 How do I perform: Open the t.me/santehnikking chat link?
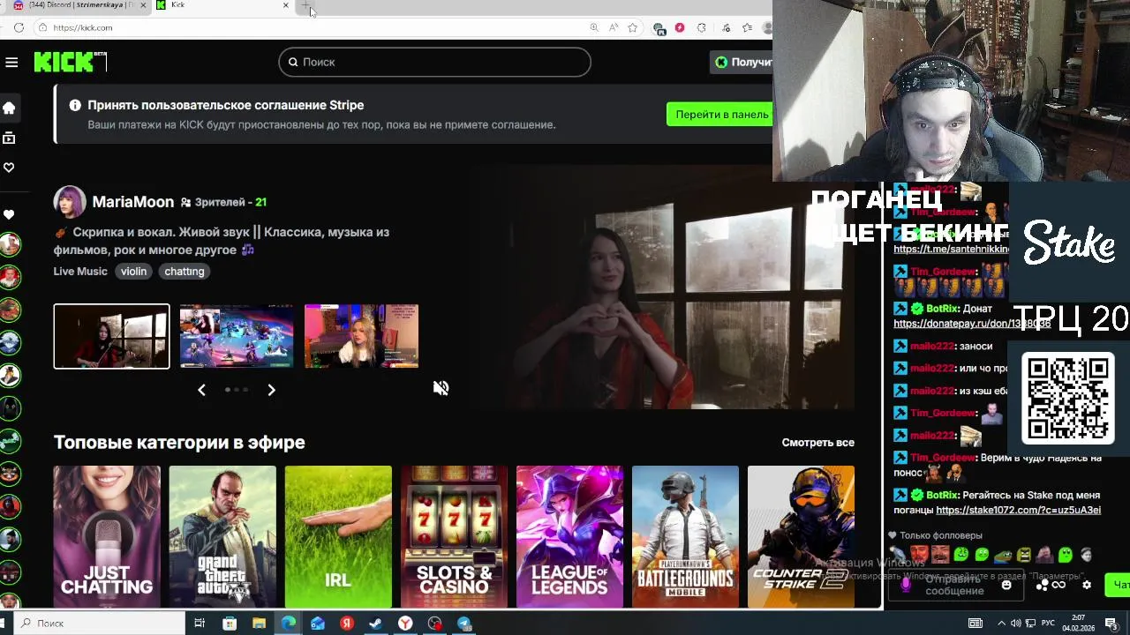coord(951,250)
